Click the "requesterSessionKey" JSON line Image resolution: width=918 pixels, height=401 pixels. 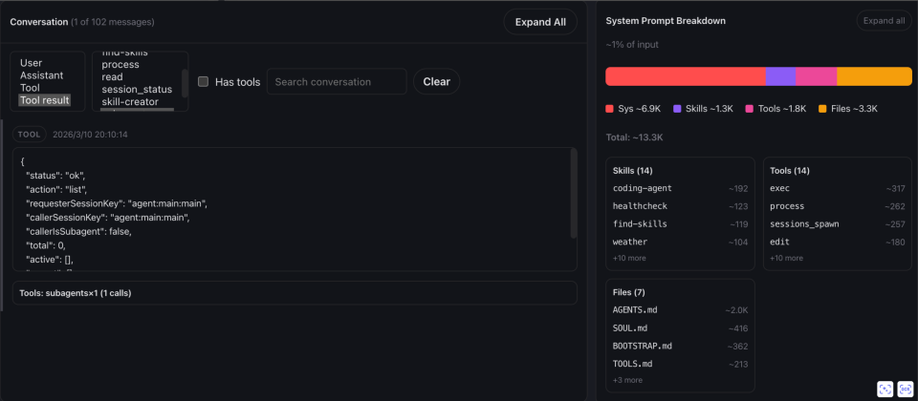click(x=117, y=203)
